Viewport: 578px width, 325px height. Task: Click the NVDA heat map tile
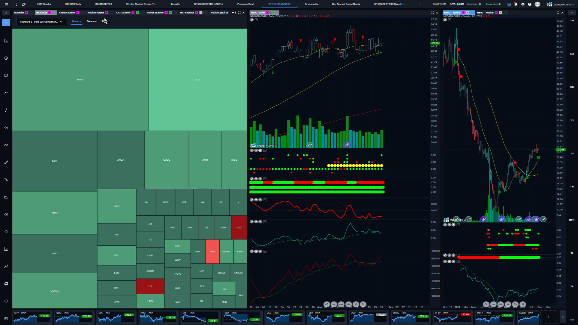80,80
